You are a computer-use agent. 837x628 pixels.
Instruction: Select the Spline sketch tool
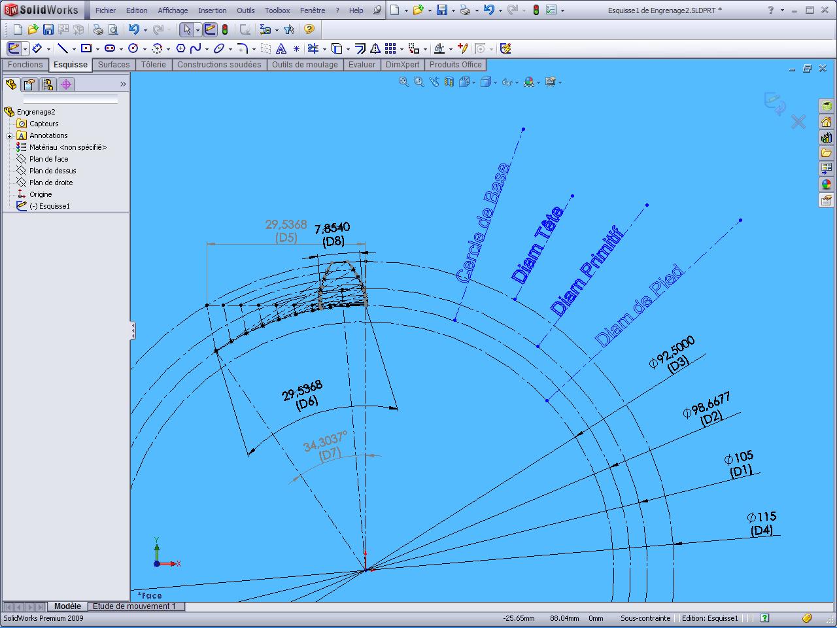pyautogui.click(x=196, y=48)
